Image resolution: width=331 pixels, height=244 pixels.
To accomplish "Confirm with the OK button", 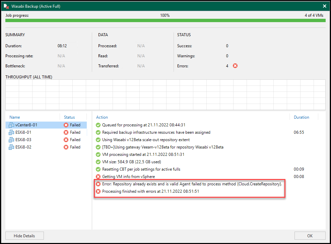I will click(x=310, y=236).
